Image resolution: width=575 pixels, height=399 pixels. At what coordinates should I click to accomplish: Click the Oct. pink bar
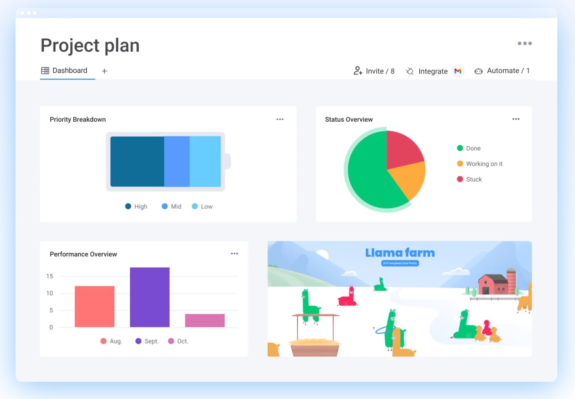(205, 320)
